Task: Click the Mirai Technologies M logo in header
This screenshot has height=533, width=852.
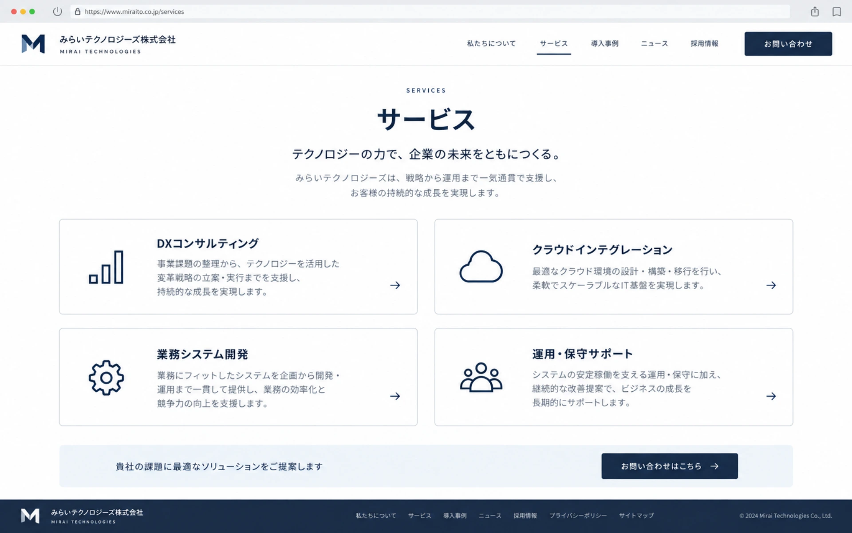Action: (x=33, y=44)
